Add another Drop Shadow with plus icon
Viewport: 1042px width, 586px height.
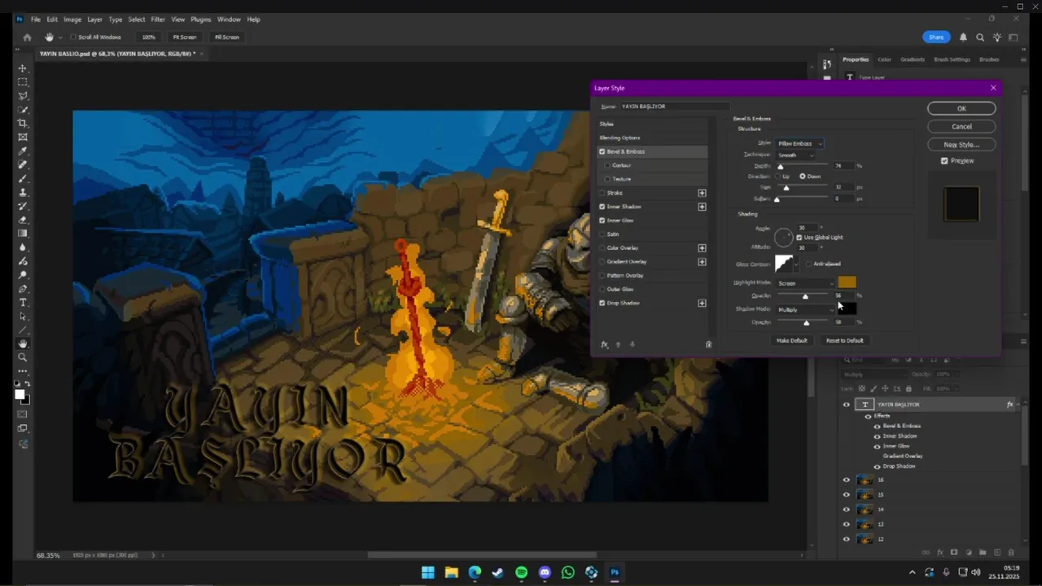(x=702, y=303)
